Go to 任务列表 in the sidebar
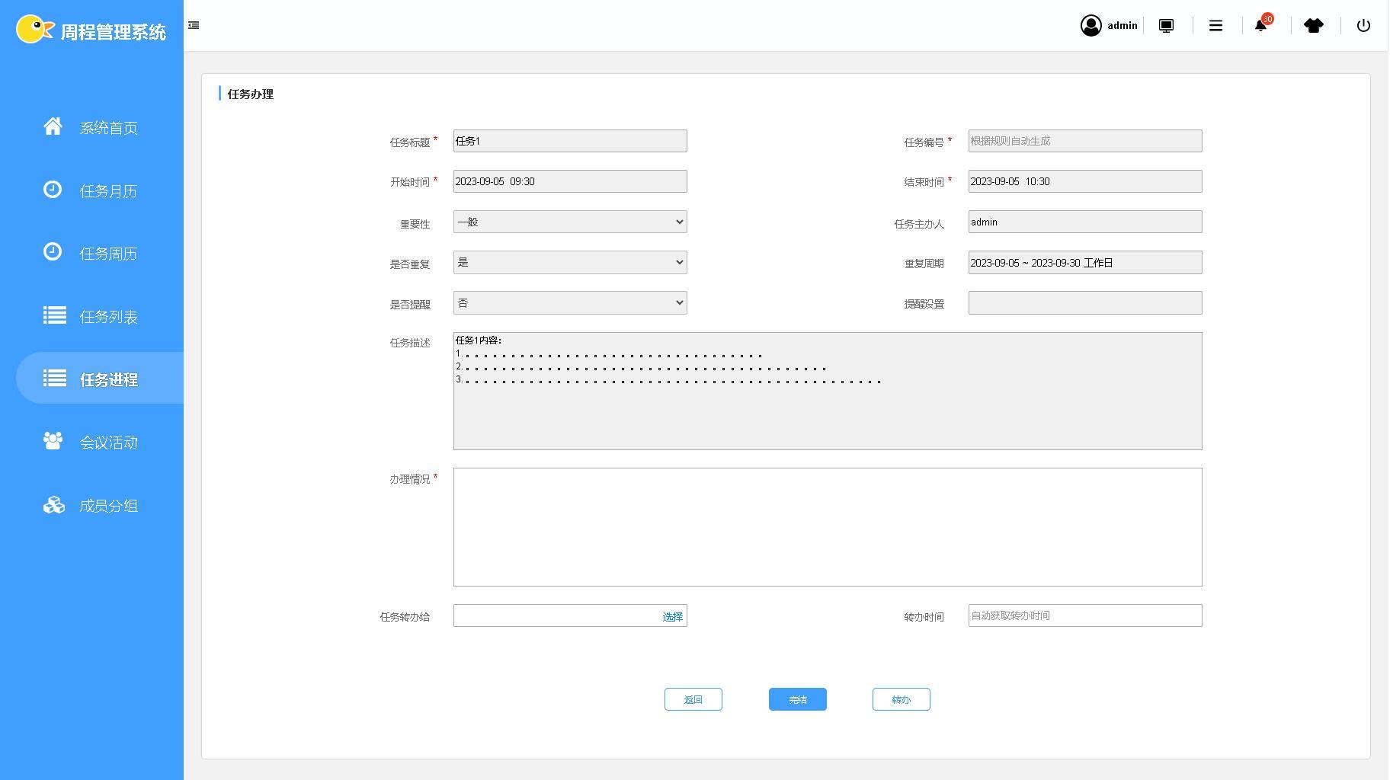Viewport: 1390px width, 780px height. click(107, 317)
